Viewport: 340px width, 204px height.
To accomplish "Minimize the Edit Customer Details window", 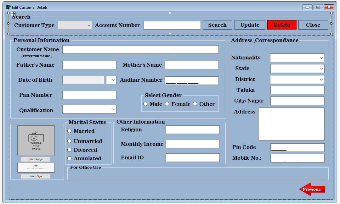I will click(x=307, y=7).
